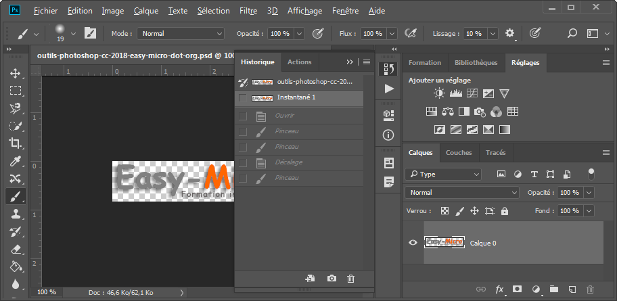Create a new layer
Image resolution: width=617 pixels, height=301 pixels.
(572, 290)
